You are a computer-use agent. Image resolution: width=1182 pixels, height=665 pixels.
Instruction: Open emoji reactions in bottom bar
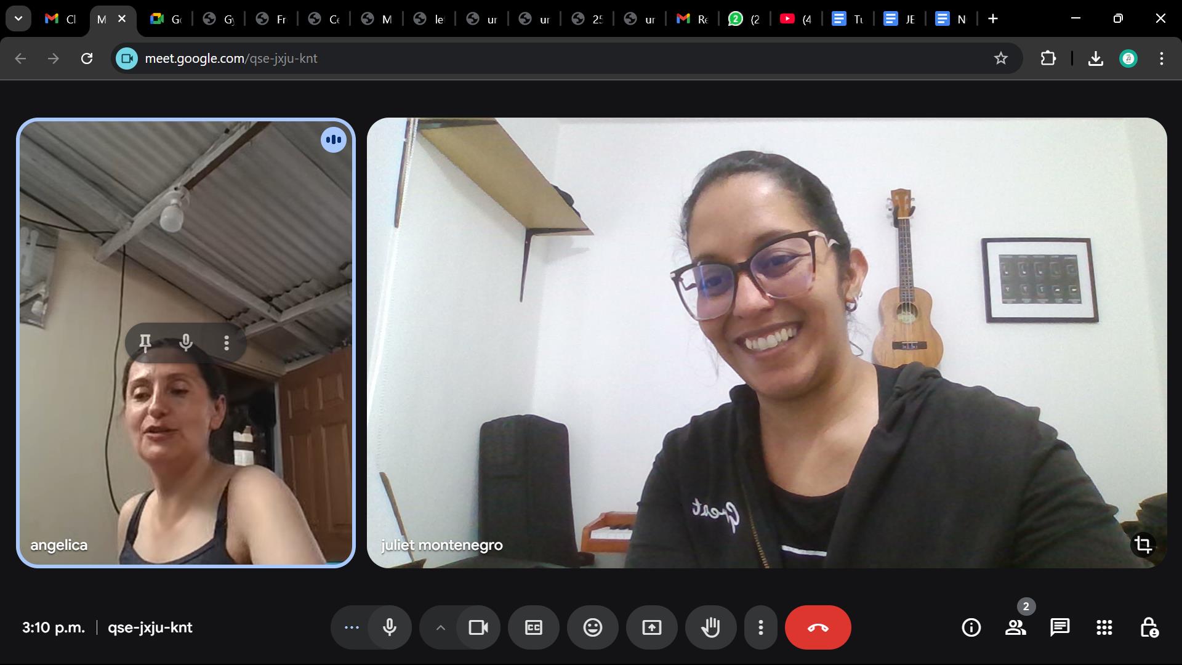(x=592, y=627)
